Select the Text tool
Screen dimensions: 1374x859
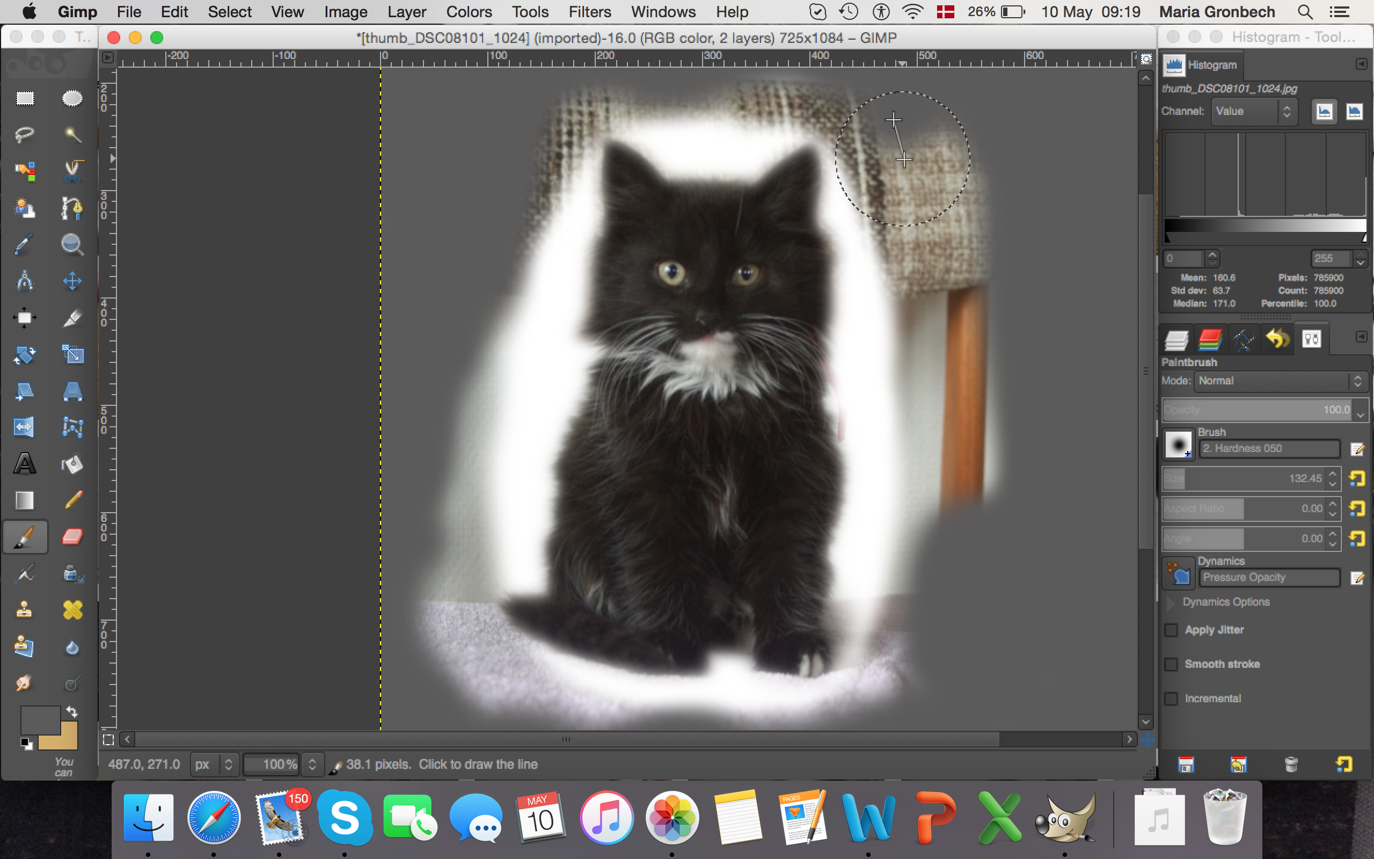coord(24,463)
